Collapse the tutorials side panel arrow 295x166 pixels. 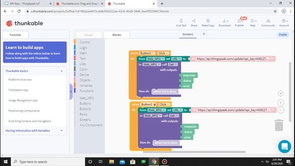click(71, 92)
